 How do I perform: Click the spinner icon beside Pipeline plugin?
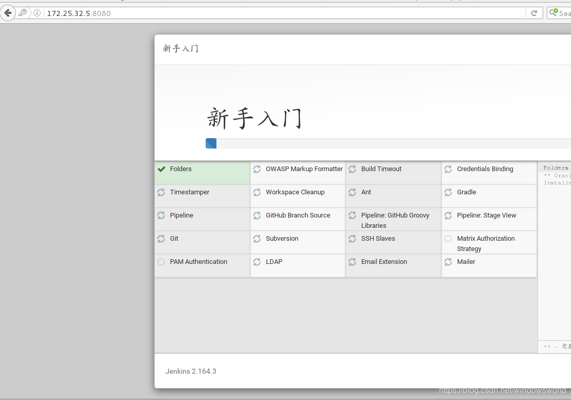point(161,215)
